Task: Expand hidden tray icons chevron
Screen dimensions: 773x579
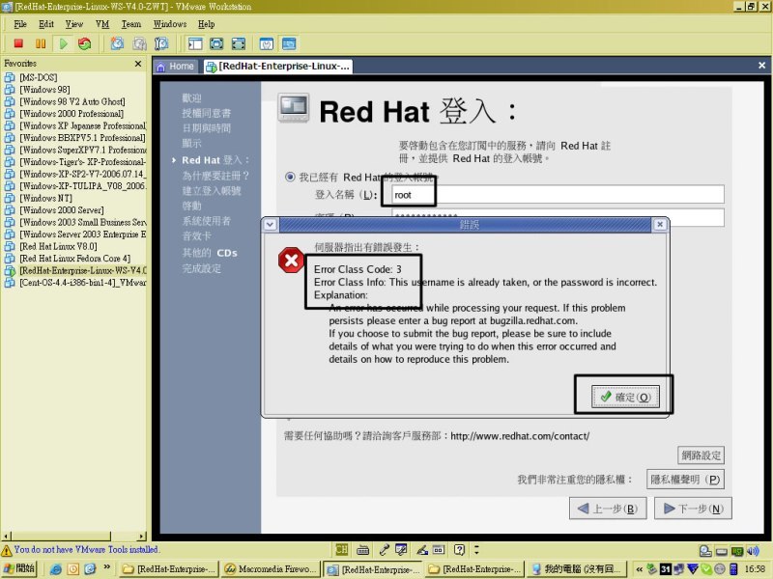Action: 639,569
